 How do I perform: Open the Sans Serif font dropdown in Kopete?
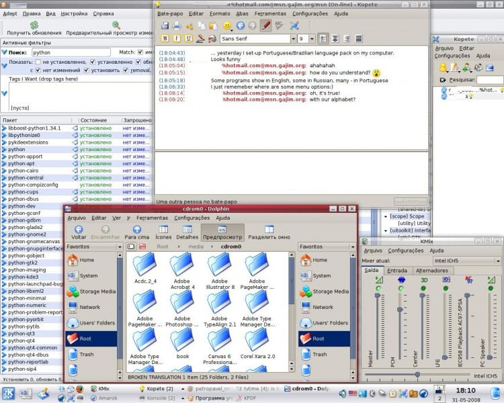293,39
